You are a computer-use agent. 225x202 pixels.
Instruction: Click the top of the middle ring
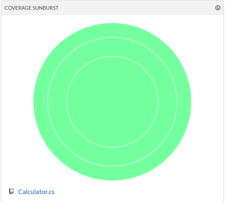click(x=112, y=47)
